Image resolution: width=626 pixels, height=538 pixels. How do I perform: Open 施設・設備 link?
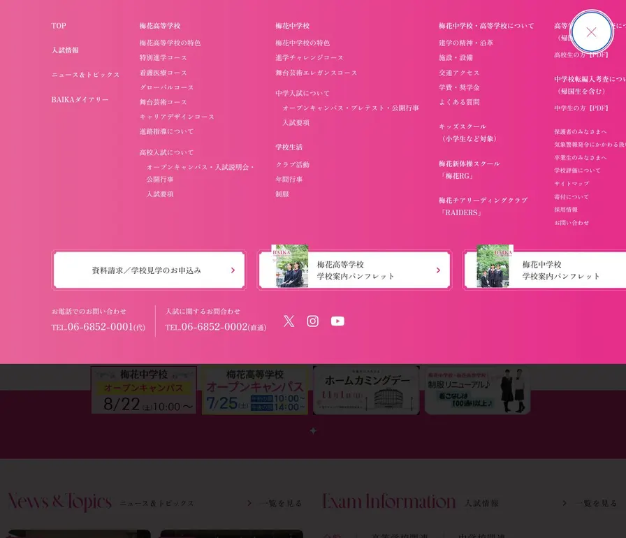[456, 57]
